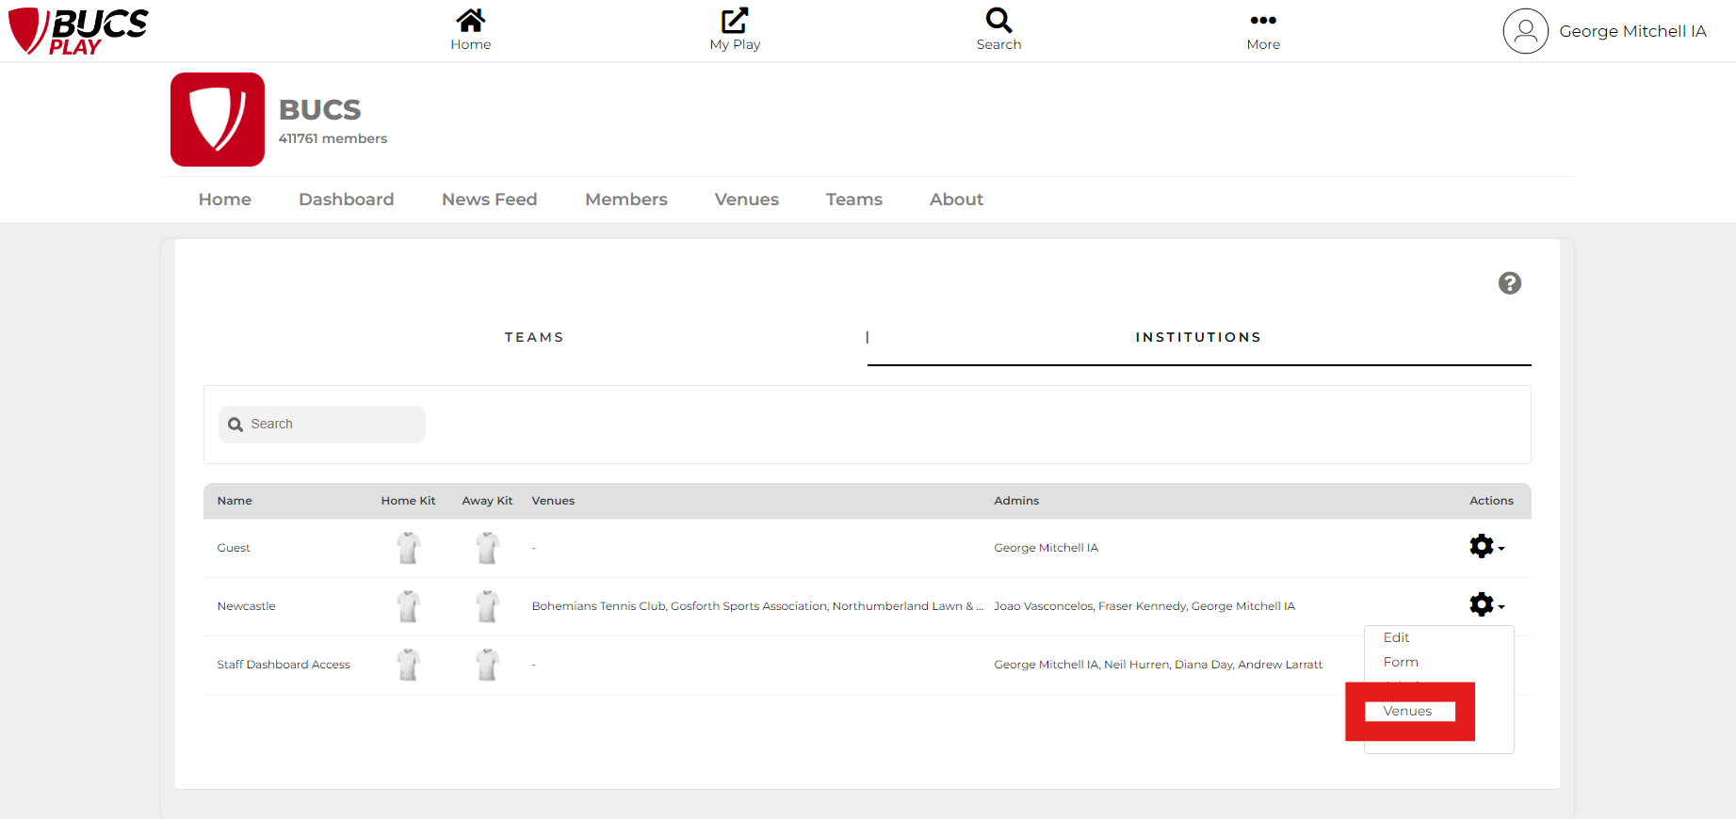This screenshot has height=819, width=1736.
Task: Open the help question mark icon
Action: coord(1510,283)
